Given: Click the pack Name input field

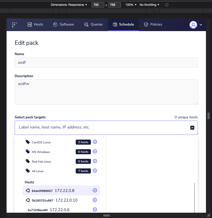Looking at the screenshot, I should [x=106, y=62].
